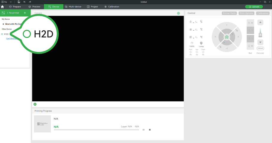Switch to the Preview tab
This screenshot has height=143, width=272.
point(34,7)
